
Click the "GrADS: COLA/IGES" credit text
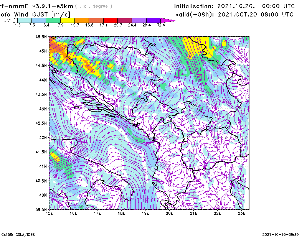click(x=18, y=235)
